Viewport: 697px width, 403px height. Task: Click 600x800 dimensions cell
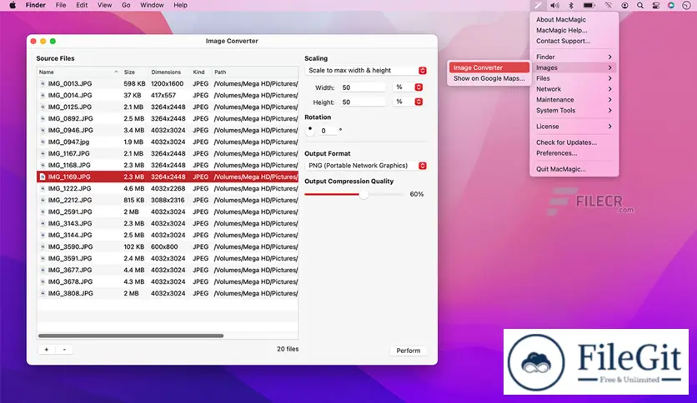click(164, 246)
